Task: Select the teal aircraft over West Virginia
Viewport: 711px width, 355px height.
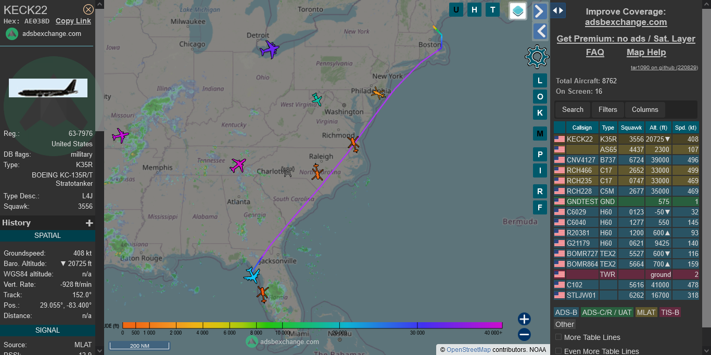Action: pos(316,99)
